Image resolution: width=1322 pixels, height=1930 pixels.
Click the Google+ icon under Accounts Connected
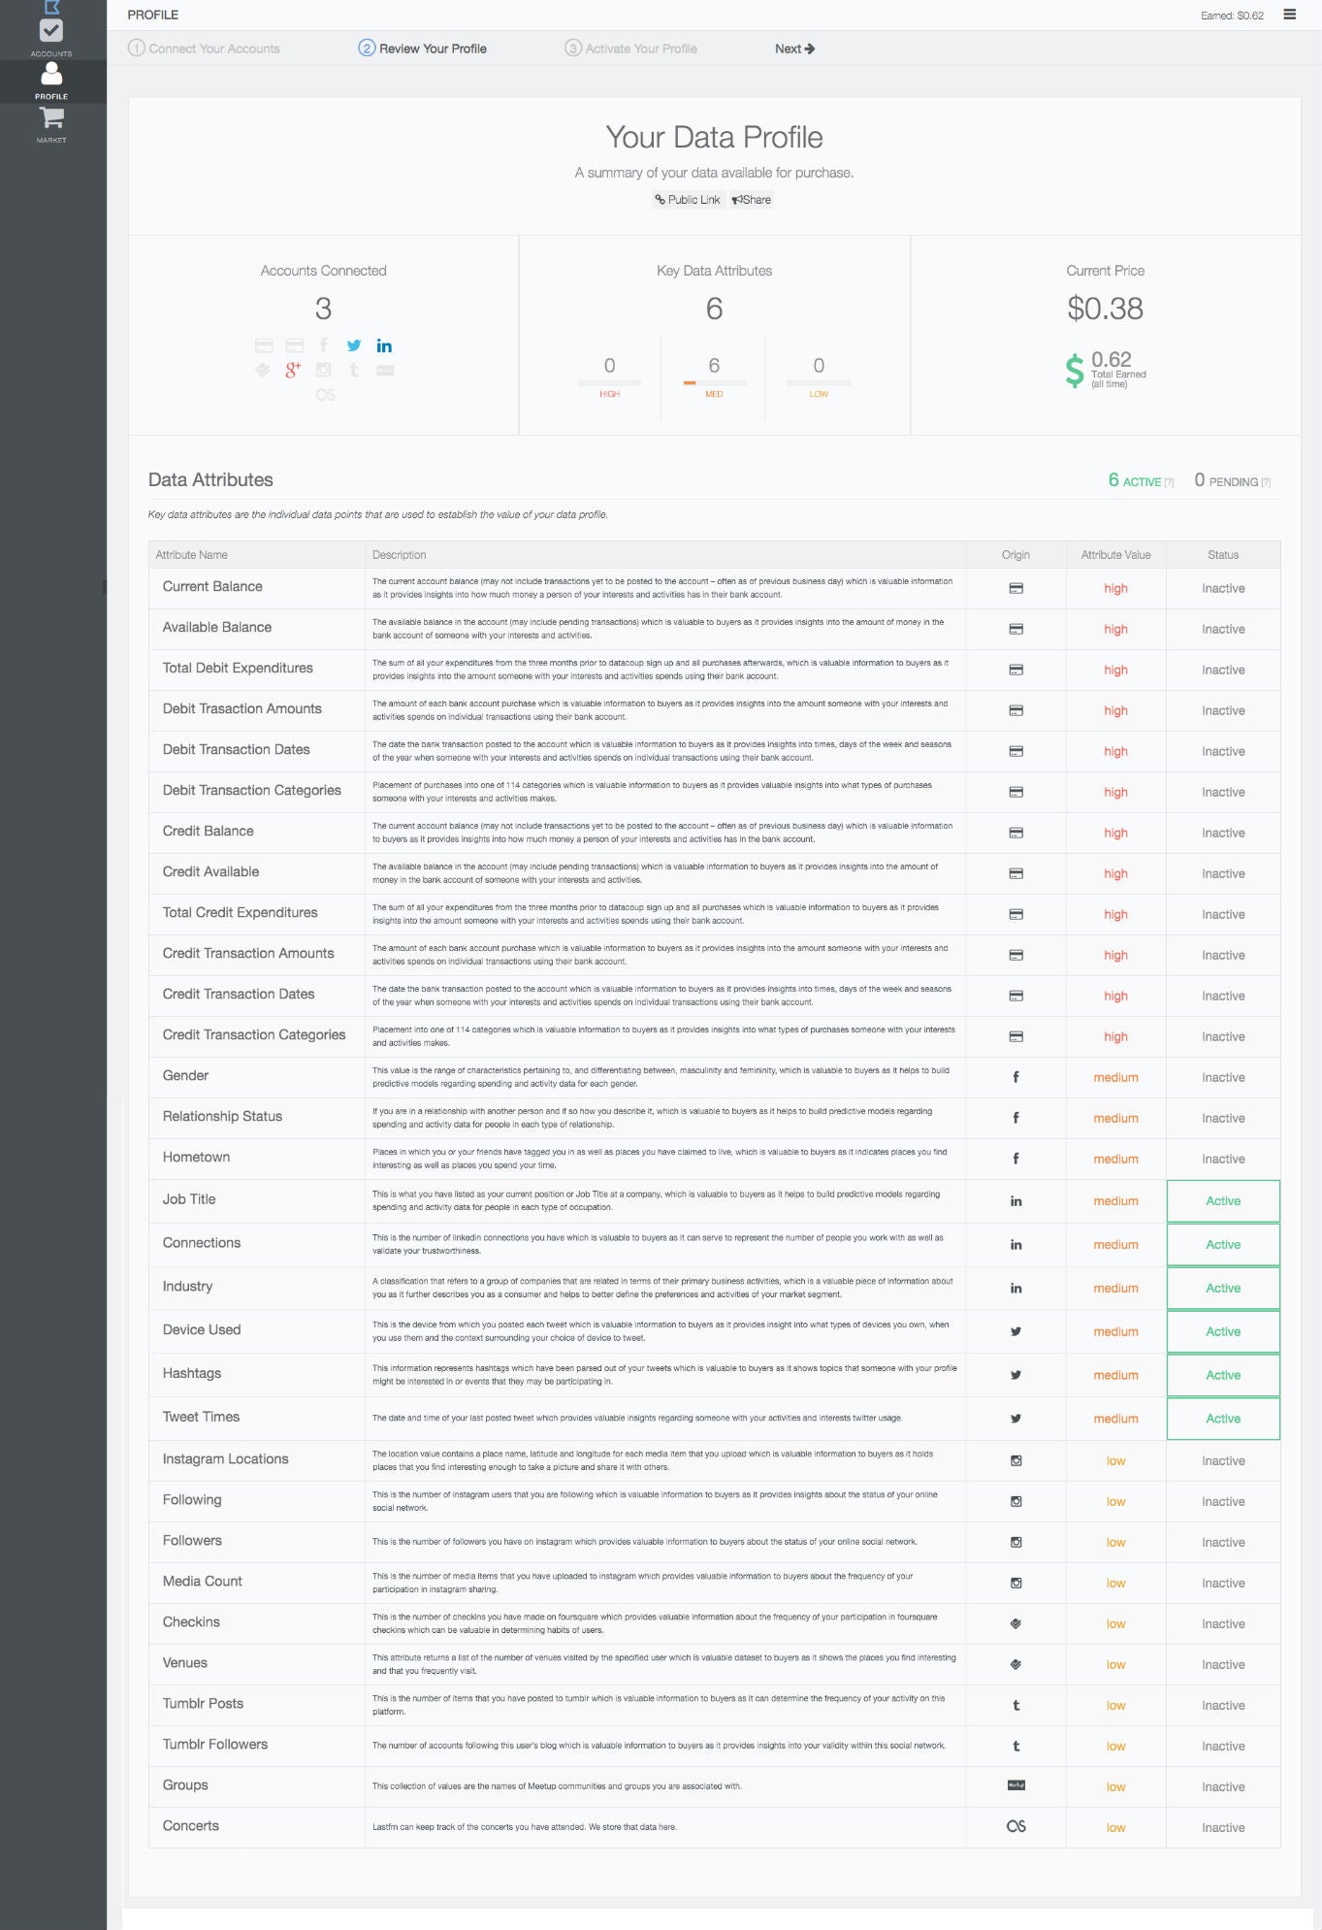[292, 370]
